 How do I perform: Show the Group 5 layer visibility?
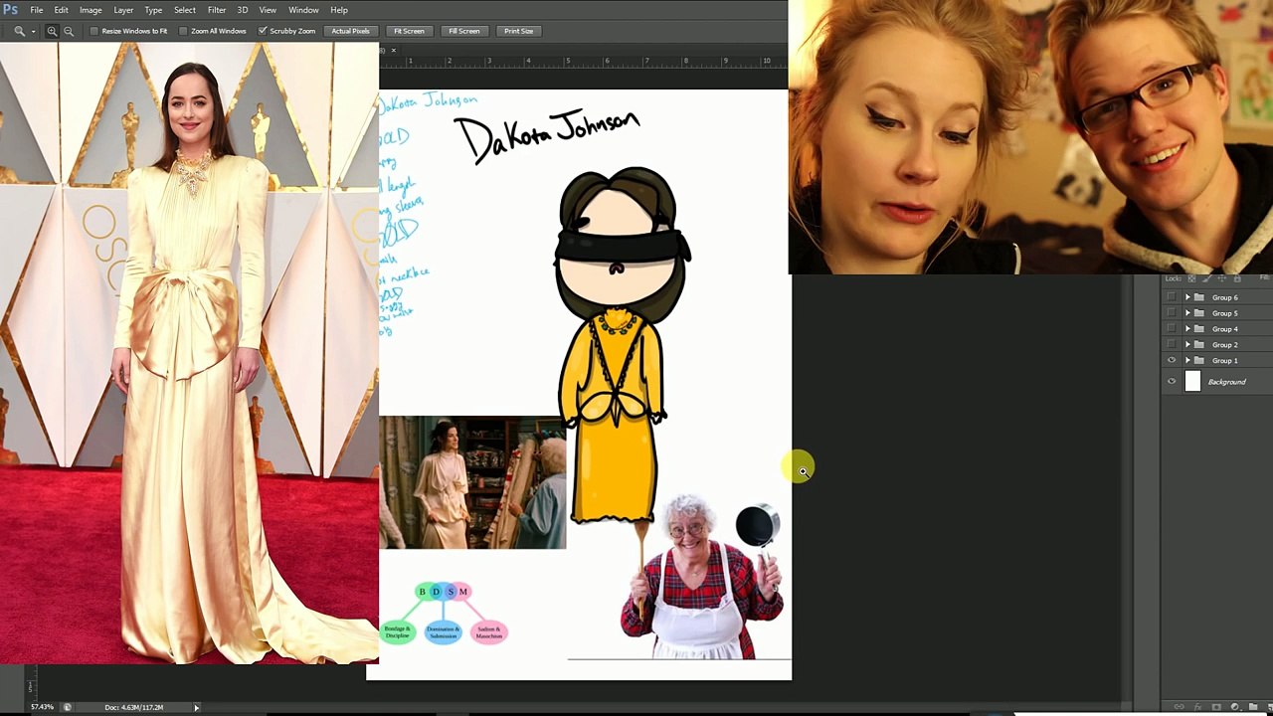(x=1172, y=313)
